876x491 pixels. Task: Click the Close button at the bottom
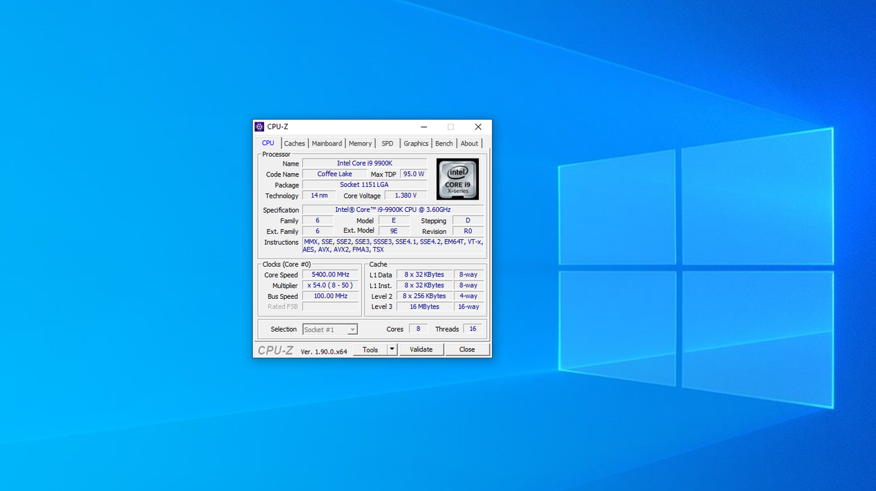pos(467,349)
